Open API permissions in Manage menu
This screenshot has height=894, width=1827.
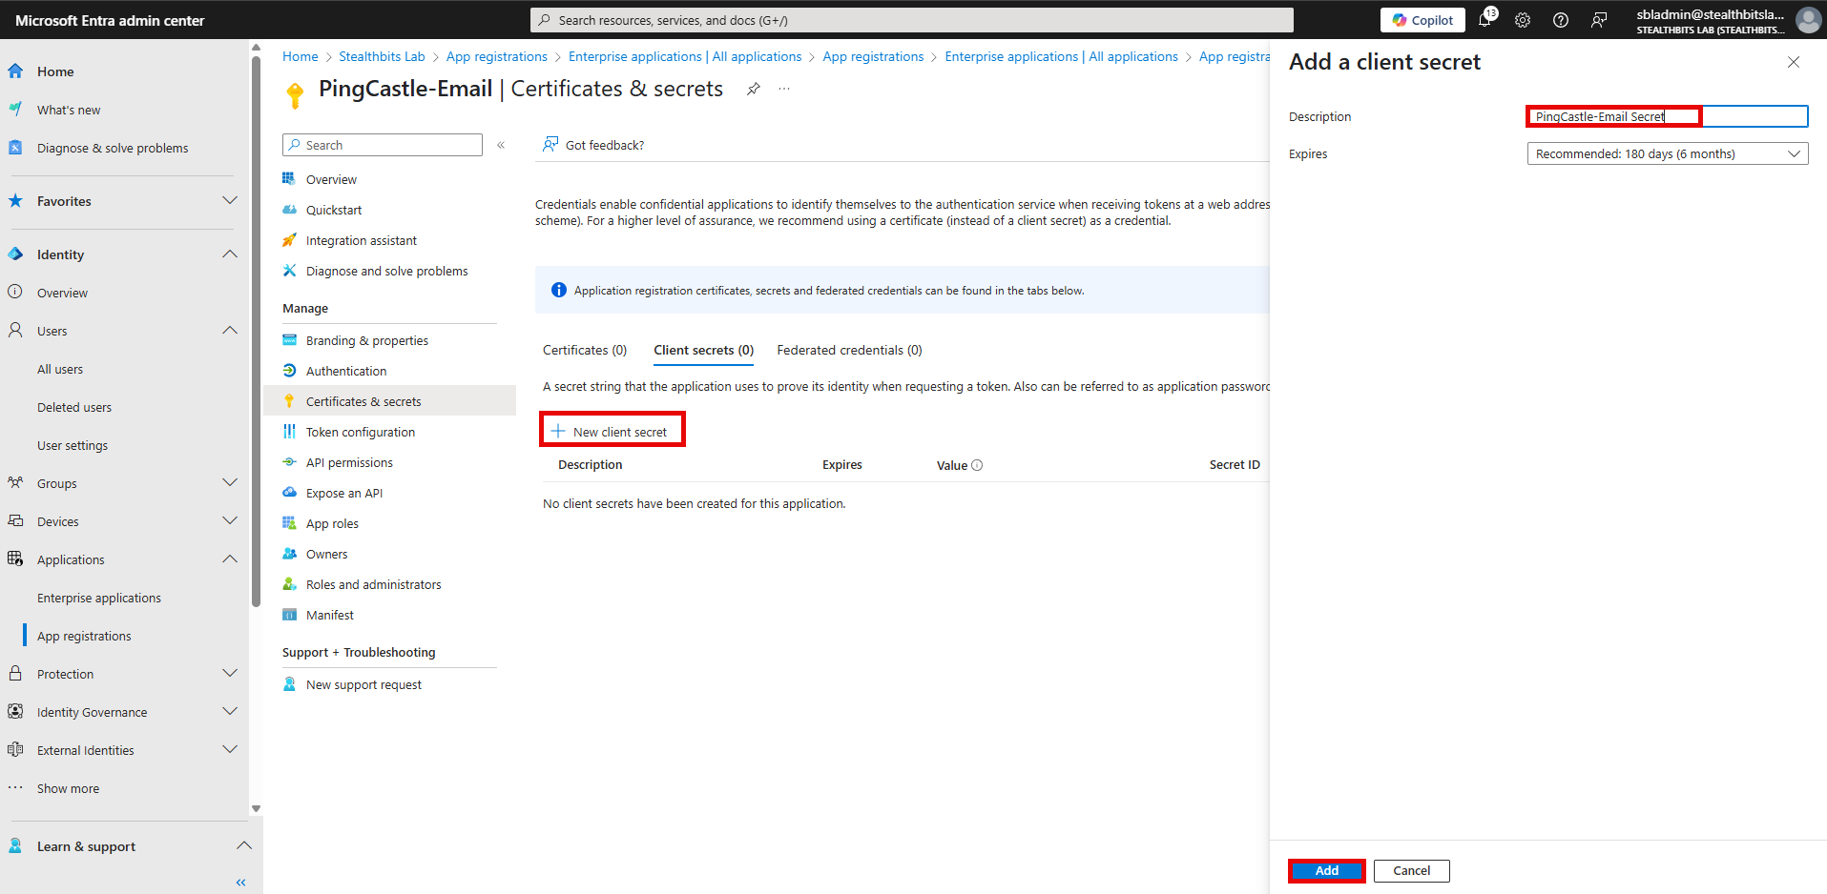[349, 462]
